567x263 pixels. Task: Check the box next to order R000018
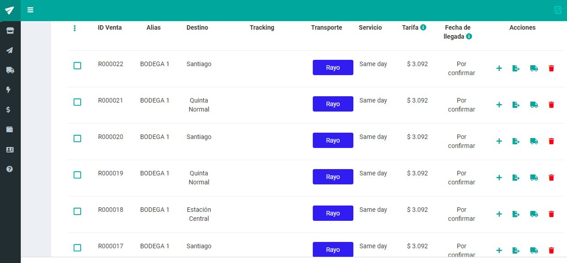[77, 211]
